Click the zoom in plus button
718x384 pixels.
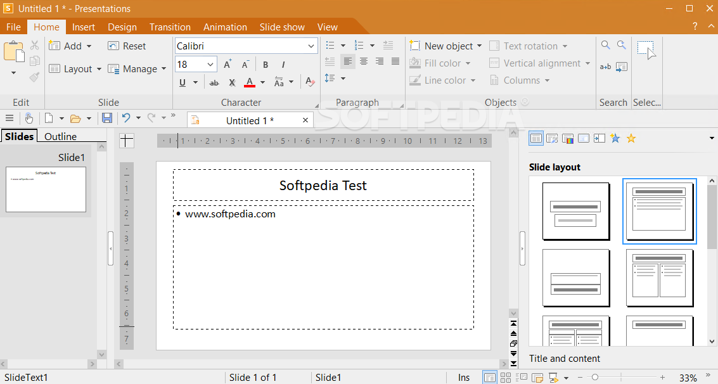pyautogui.click(x=662, y=378)
